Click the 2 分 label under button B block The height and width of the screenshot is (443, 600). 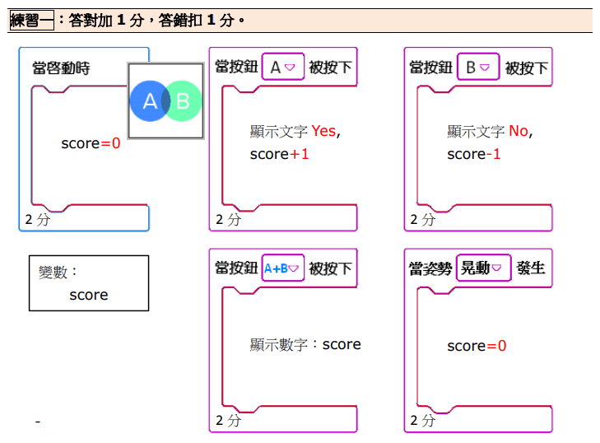pyautogui.click(x=423, y=220)
